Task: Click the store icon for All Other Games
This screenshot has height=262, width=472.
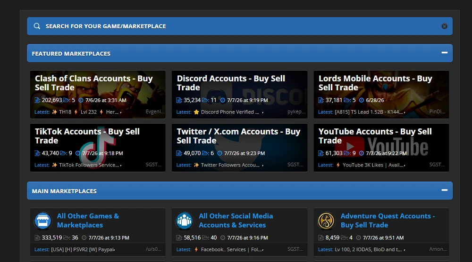Action: click(43, 221)
